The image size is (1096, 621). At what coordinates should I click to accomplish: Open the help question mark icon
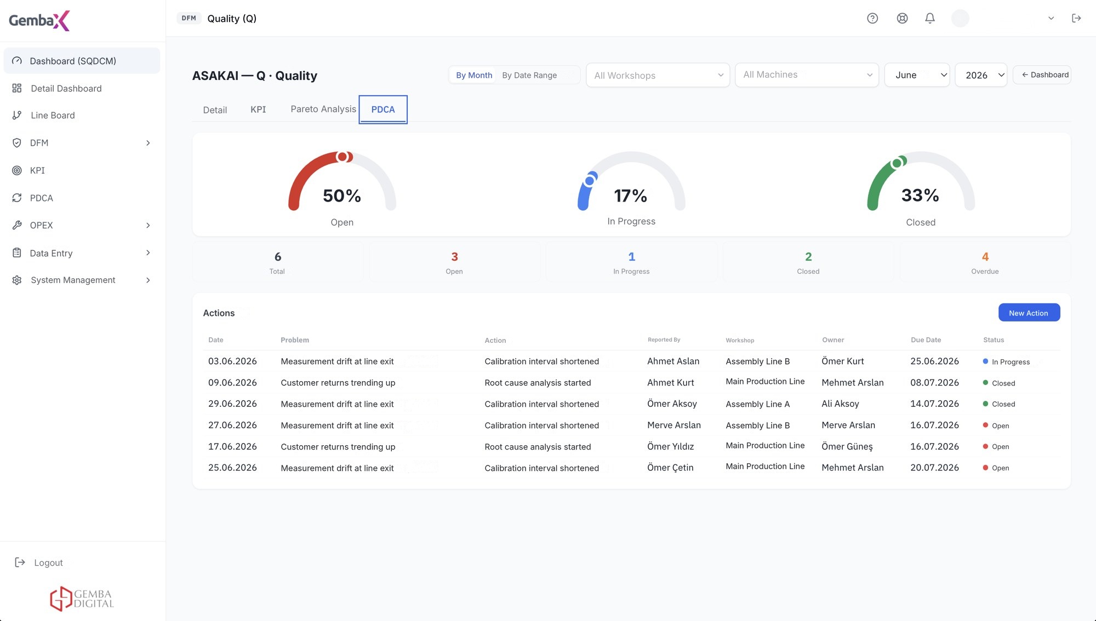[x=872, y=18]
